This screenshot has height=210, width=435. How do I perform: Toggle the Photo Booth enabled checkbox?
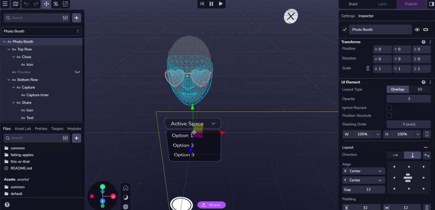pyautogui.click(x=345, y=30)
